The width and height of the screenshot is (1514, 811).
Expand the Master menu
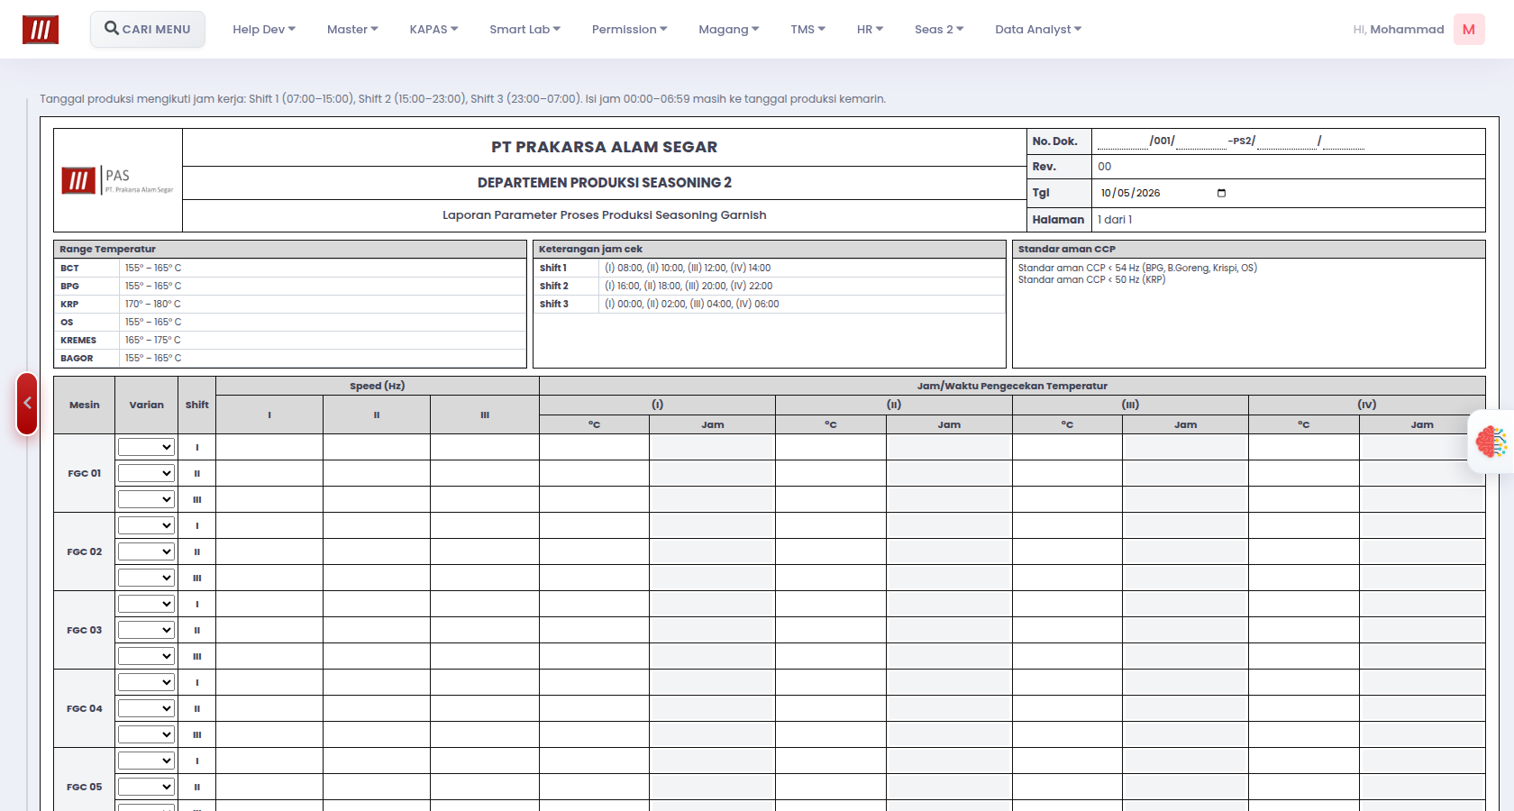(x=352, y=29)
